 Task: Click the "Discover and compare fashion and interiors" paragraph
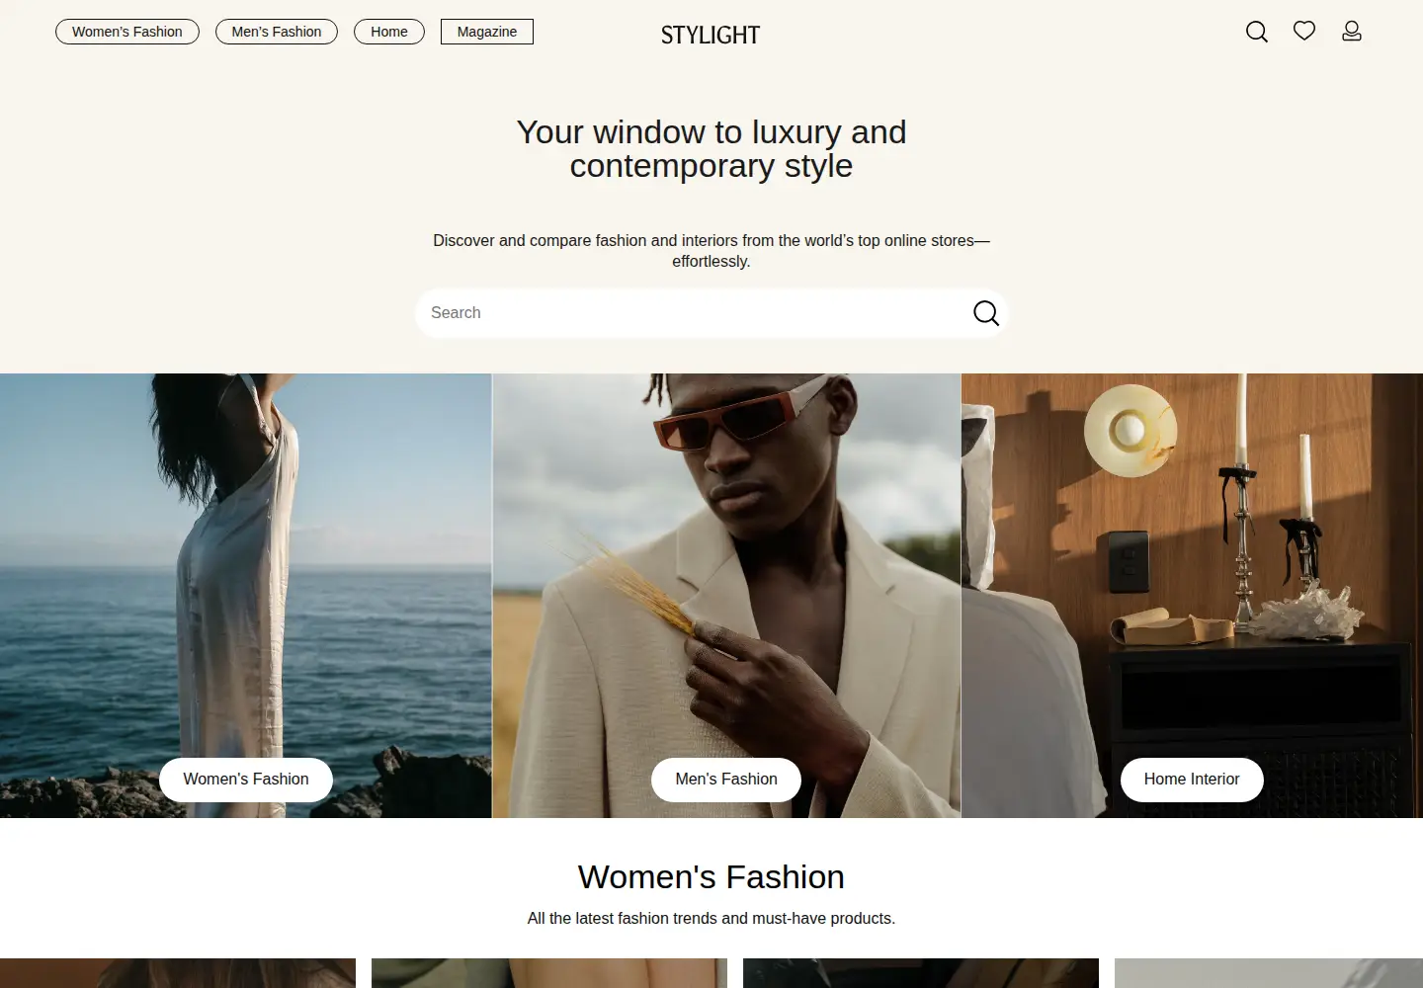coord(711,251)
